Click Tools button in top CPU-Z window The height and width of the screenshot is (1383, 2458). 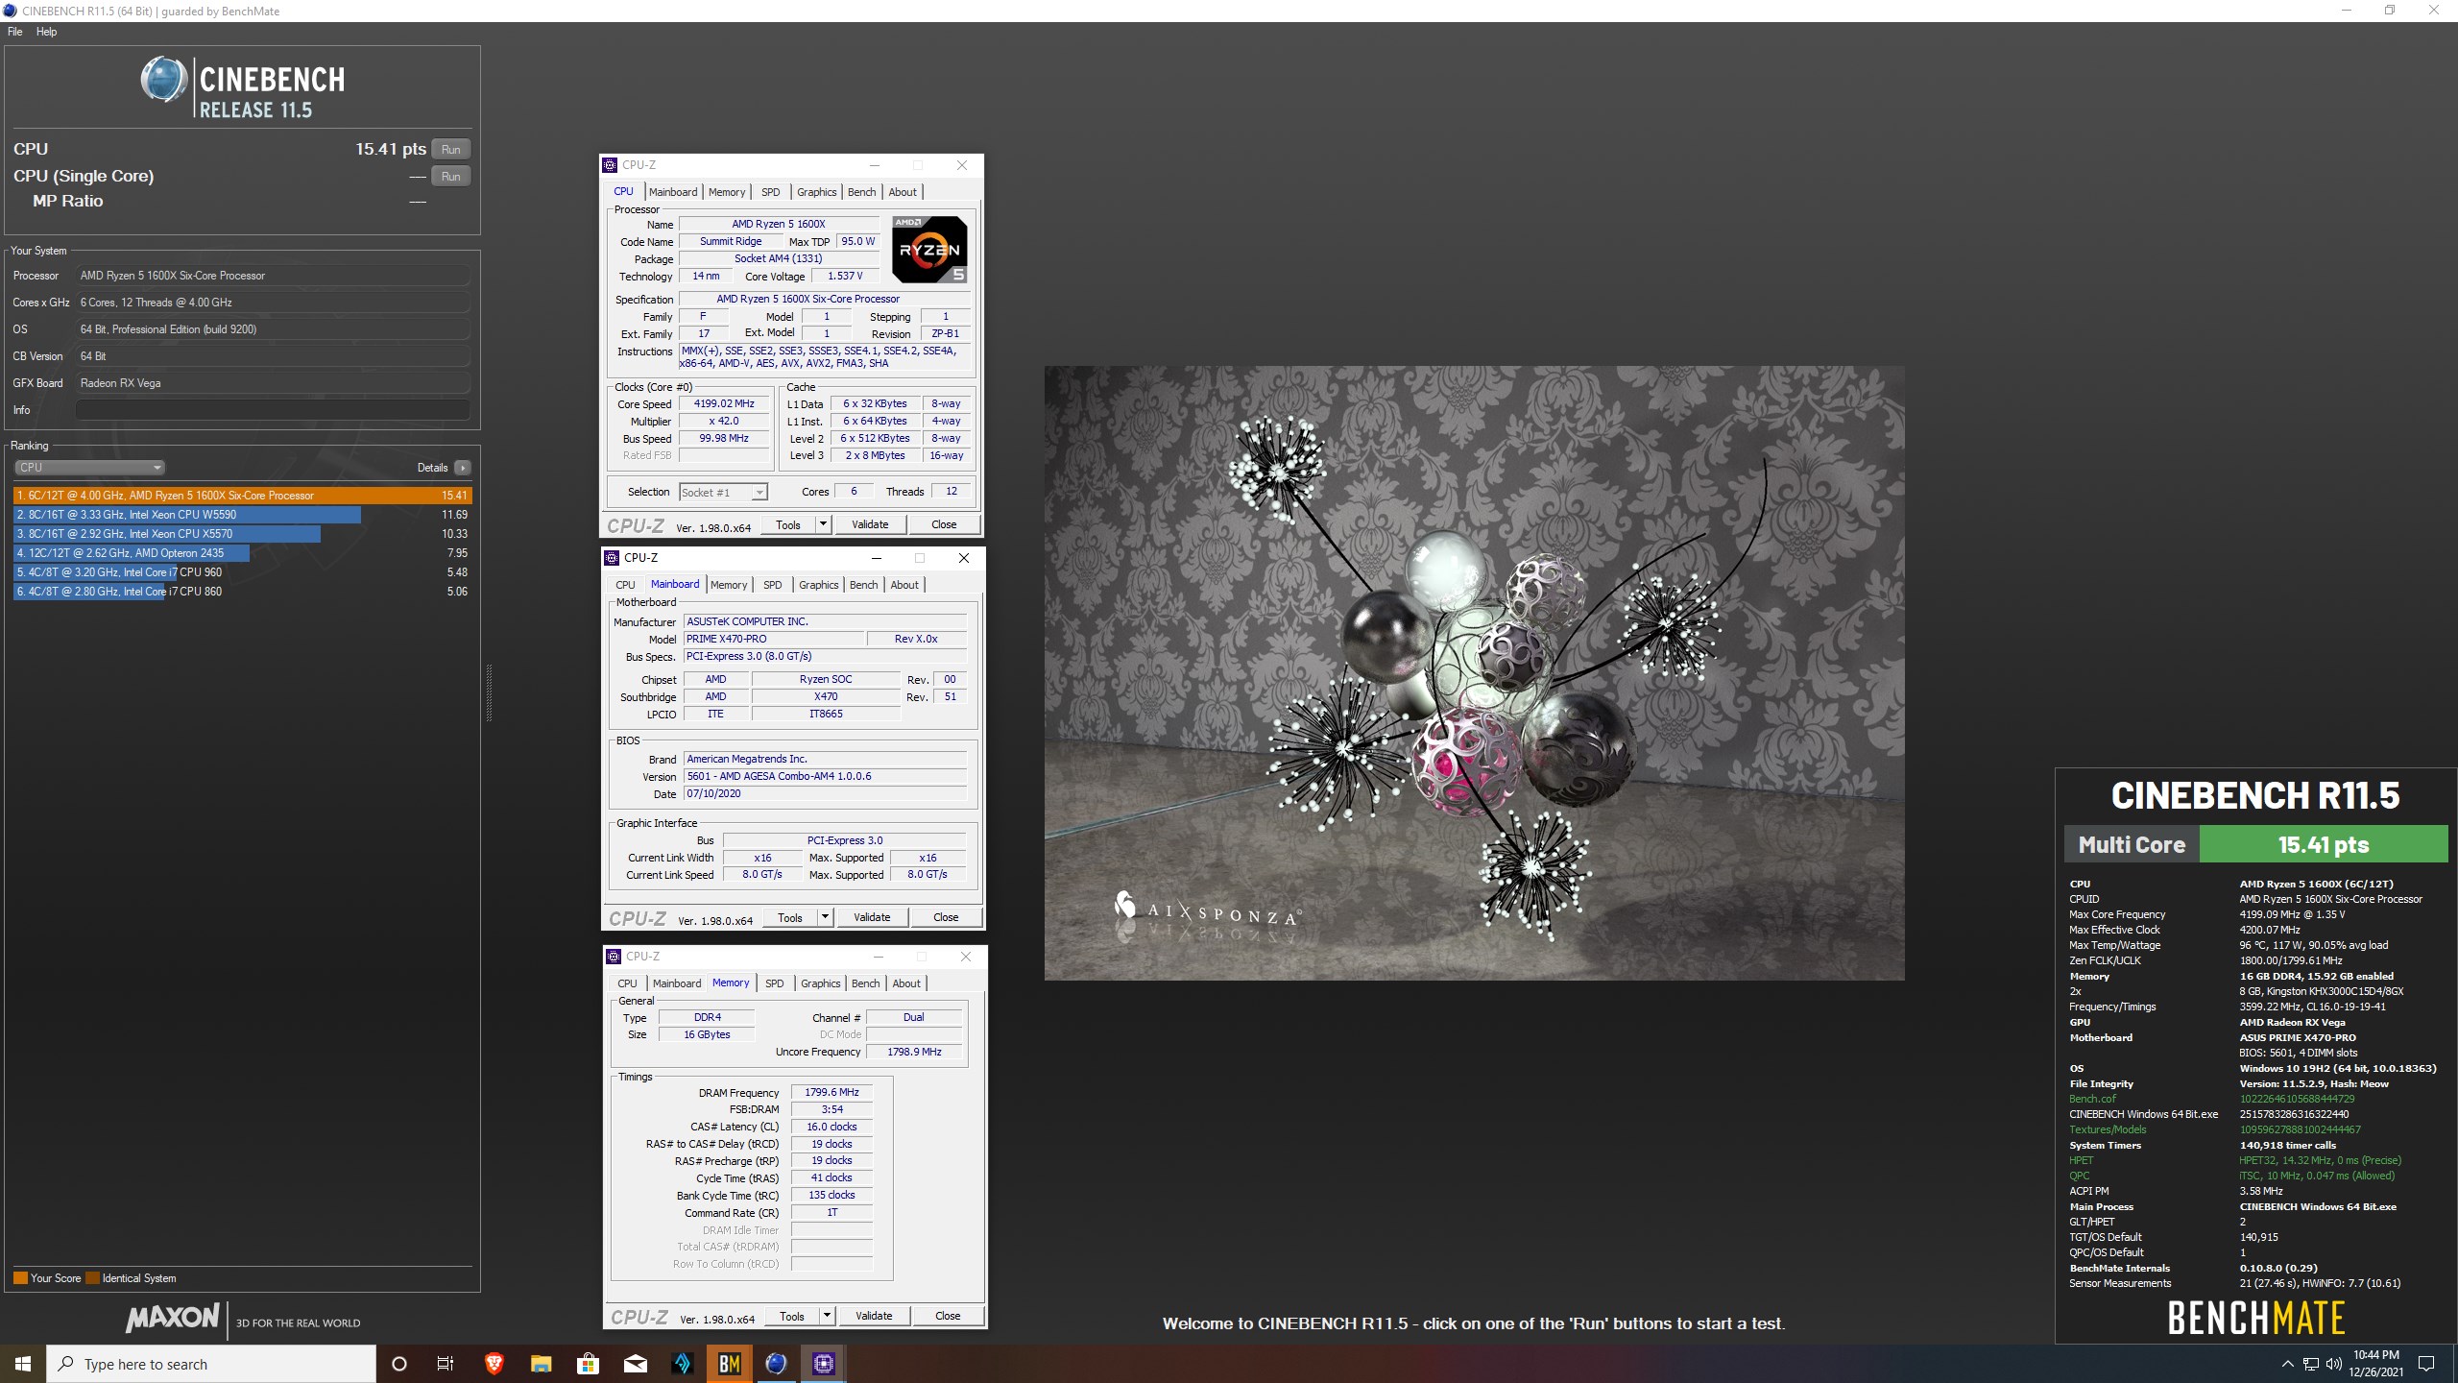click(788, 524)
